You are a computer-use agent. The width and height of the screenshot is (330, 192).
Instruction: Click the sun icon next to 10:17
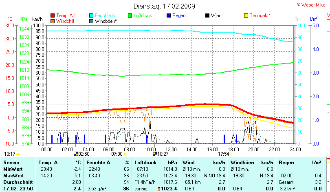click(x=18, y=154)
